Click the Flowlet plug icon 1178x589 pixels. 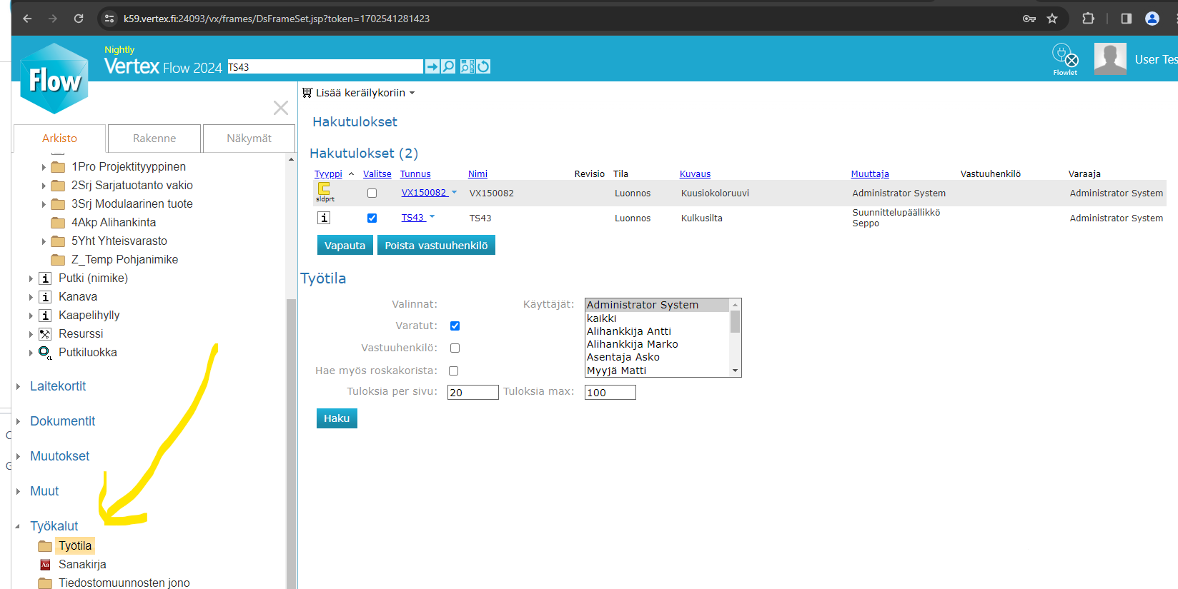1064,56
